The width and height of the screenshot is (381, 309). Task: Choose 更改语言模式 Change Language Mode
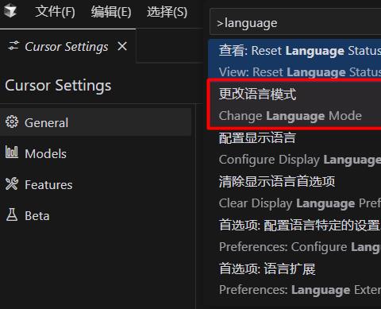click(x=294, y=105)
